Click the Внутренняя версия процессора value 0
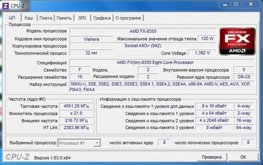 pyautogui.click(x=244, y=69)
